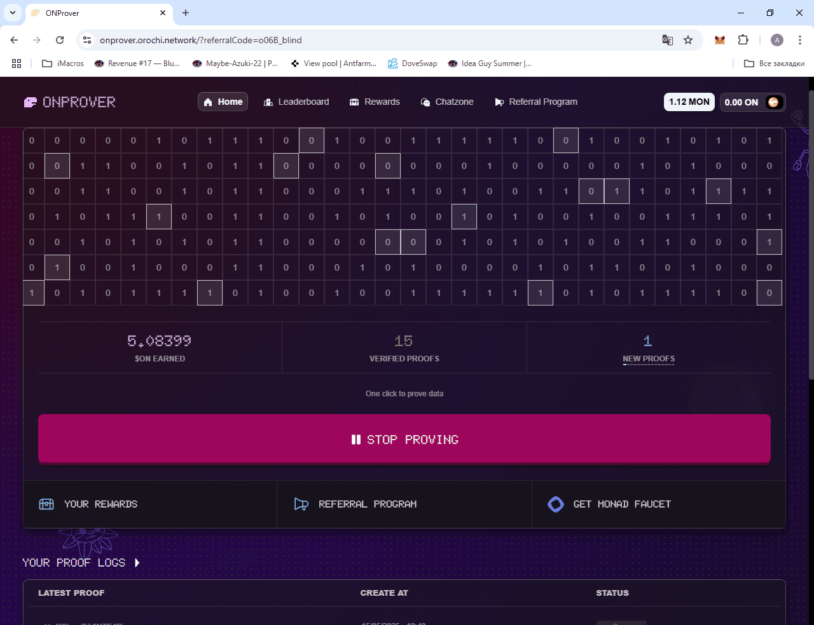This screenshot has width=814, height=625.
Task: Open the Maybe-Azuki-22 bookmark
Action: pyautogui.click(x=235, y=64)
